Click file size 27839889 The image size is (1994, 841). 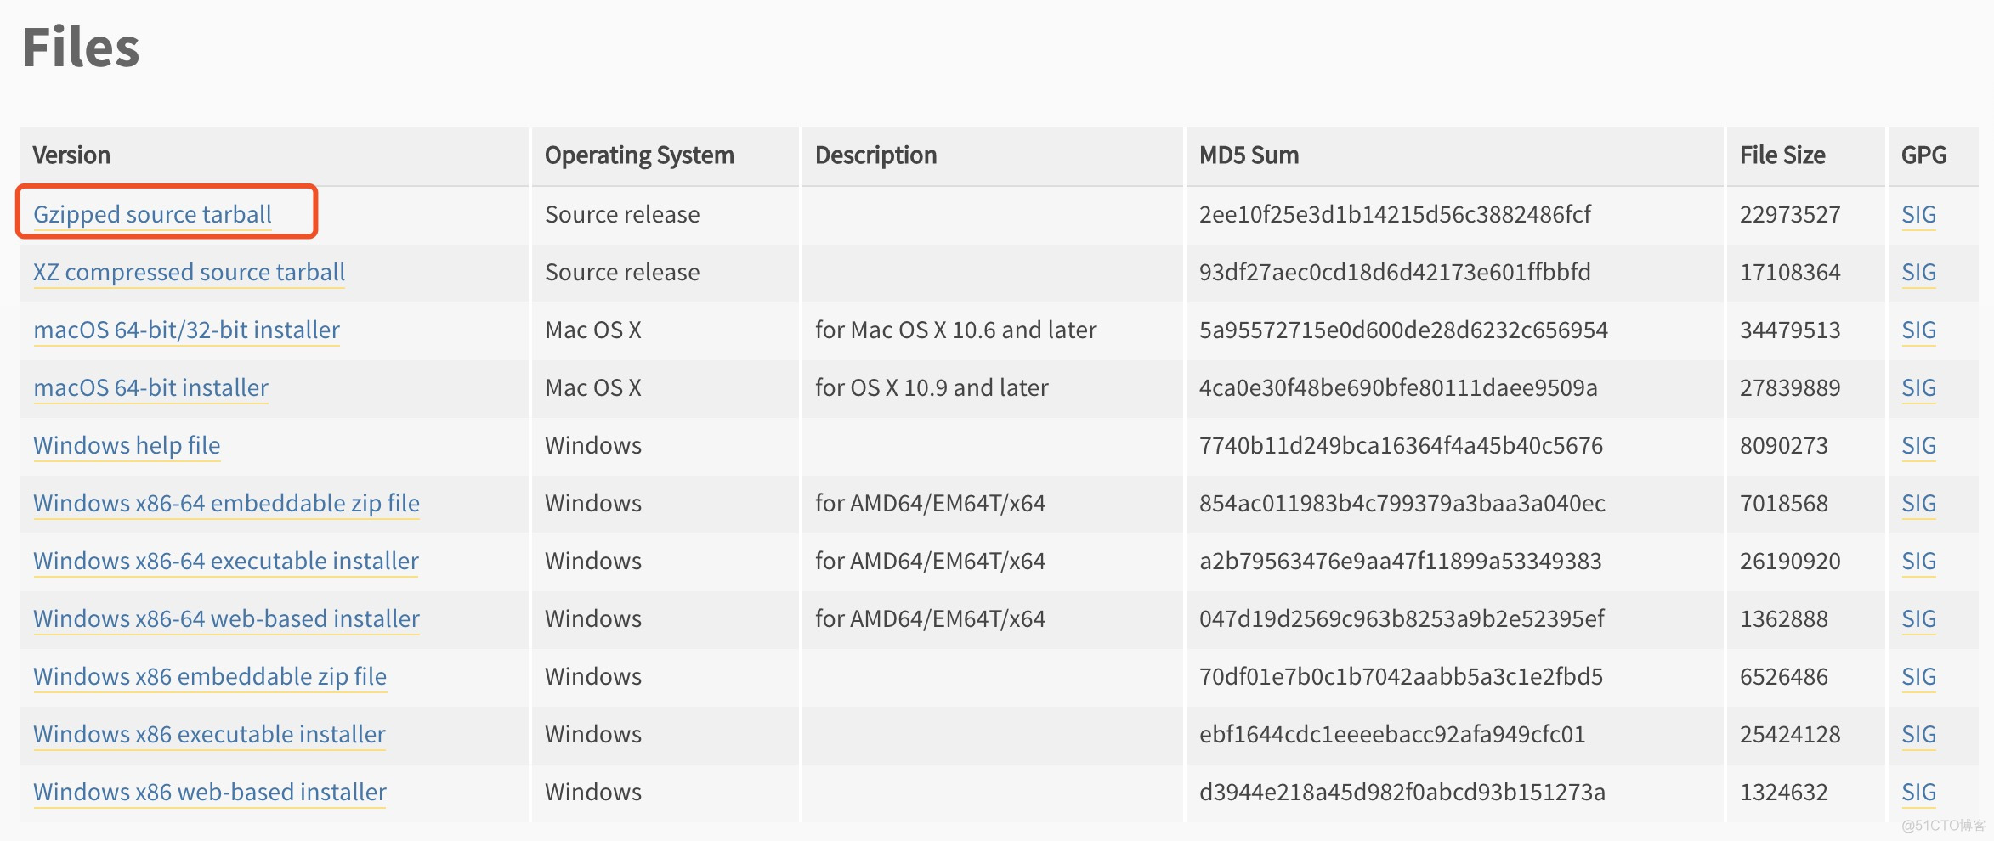click(x=1790, y=388)
